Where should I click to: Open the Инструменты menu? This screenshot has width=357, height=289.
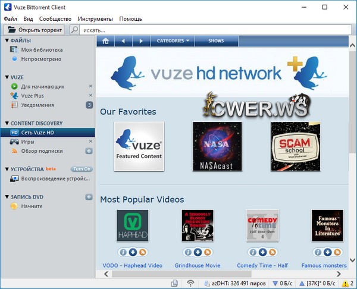tap(95, 19)
